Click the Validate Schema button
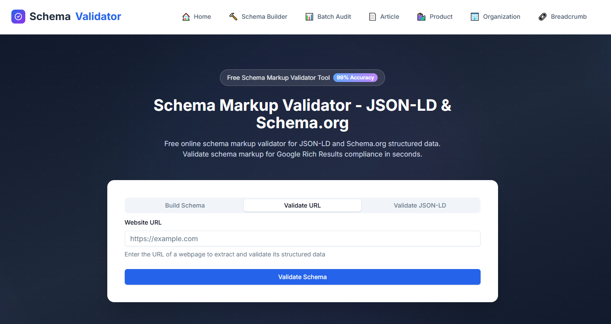Screen dimensions: 611x324 click(302, 277)
